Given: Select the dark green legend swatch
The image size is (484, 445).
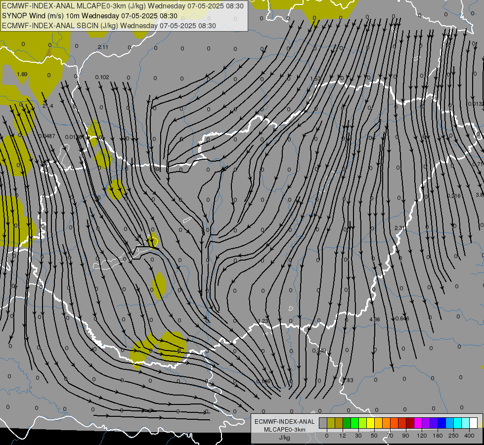Looking at the screenshot, I should click(x=347, y=423).
